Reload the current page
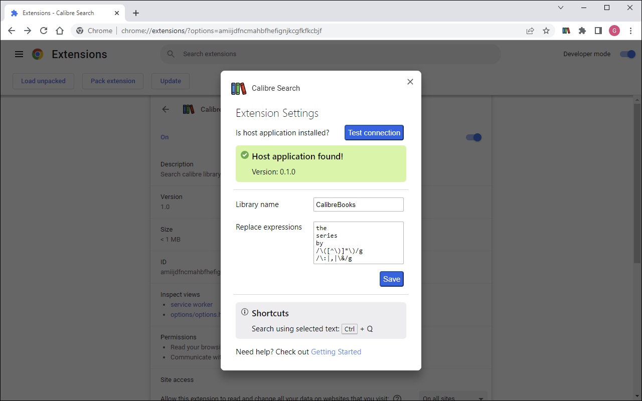The image size is (642, 401). pyautogui.click(x=44, y=31)
